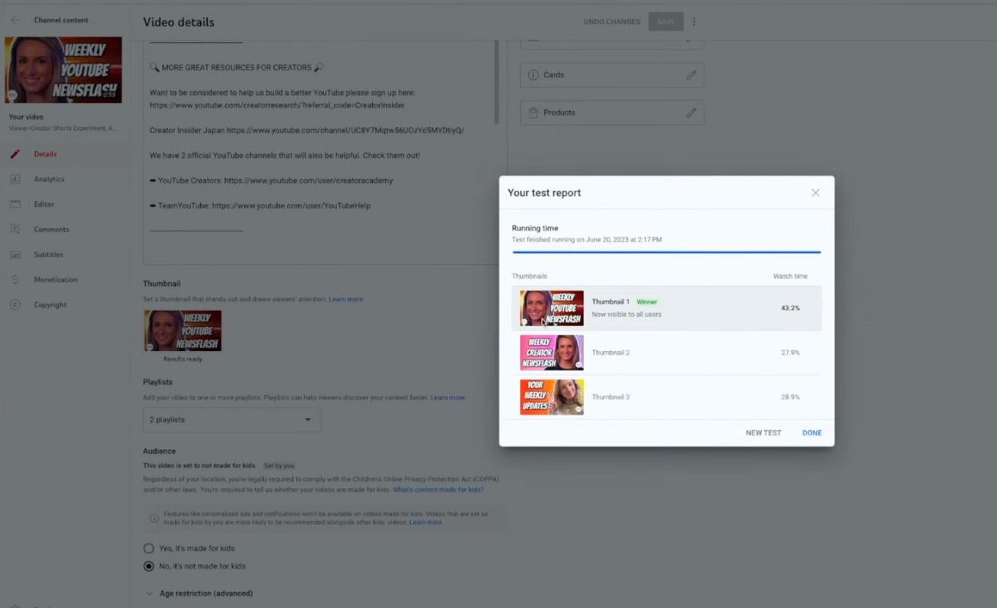Click the 27.9% watch time value
The width and height of the screenshot is (997, 608).
(790, 353)
